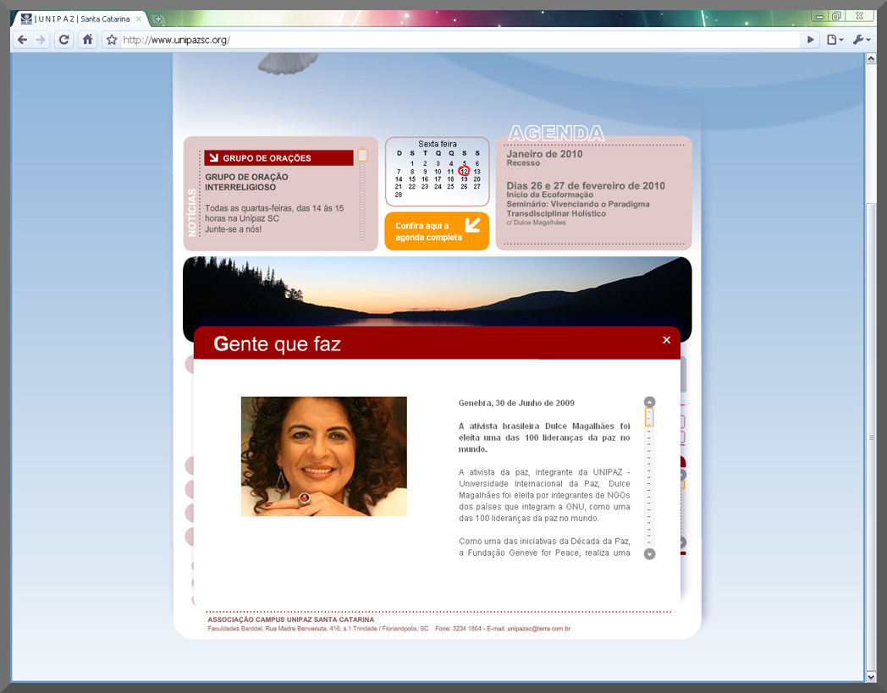This screenshot has height=693, width=887.
Task: Click the 'AGENDA' section heading
Action: click(x=556, y=134)
